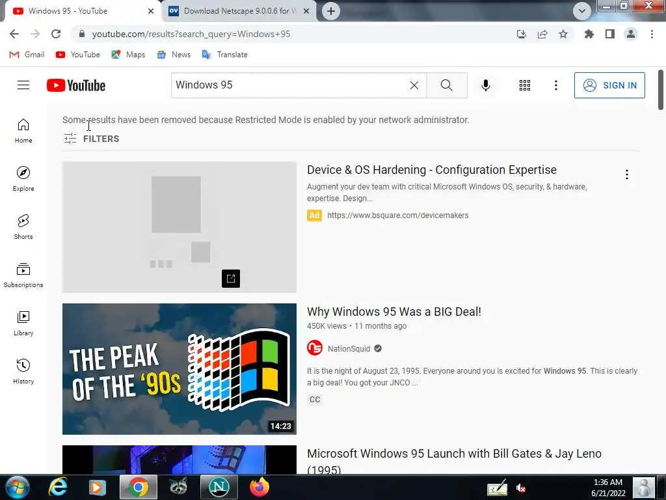The height and width of the screenshot is (500, 666).
Task: Open Why Windows 95 Was a BIG Deal!
Action: point(393,312)
